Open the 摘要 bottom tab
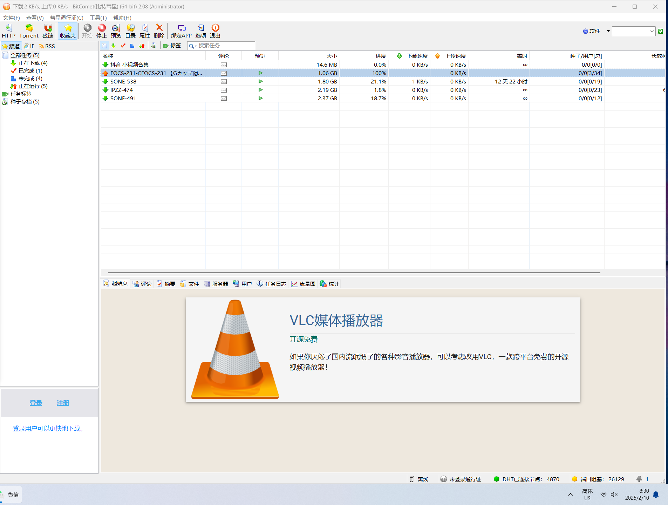Image resolution: width=668 pixels, height=505 pixels. click(x=166, y=284)
